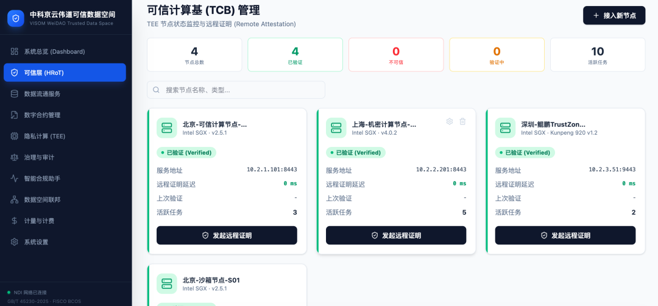Click 北京-沙箱节点-S01 node title
This screenshot has width=658, height=306.
click(x=211, y=280)
